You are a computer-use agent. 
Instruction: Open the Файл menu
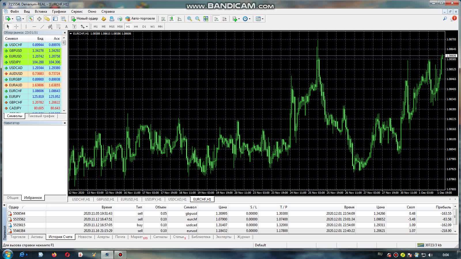14,12
